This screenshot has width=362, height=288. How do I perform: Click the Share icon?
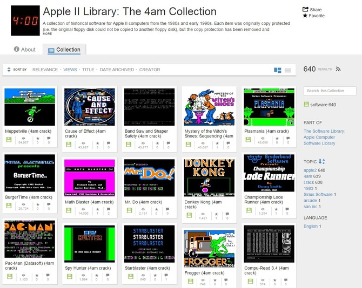[x=305, y=9]
